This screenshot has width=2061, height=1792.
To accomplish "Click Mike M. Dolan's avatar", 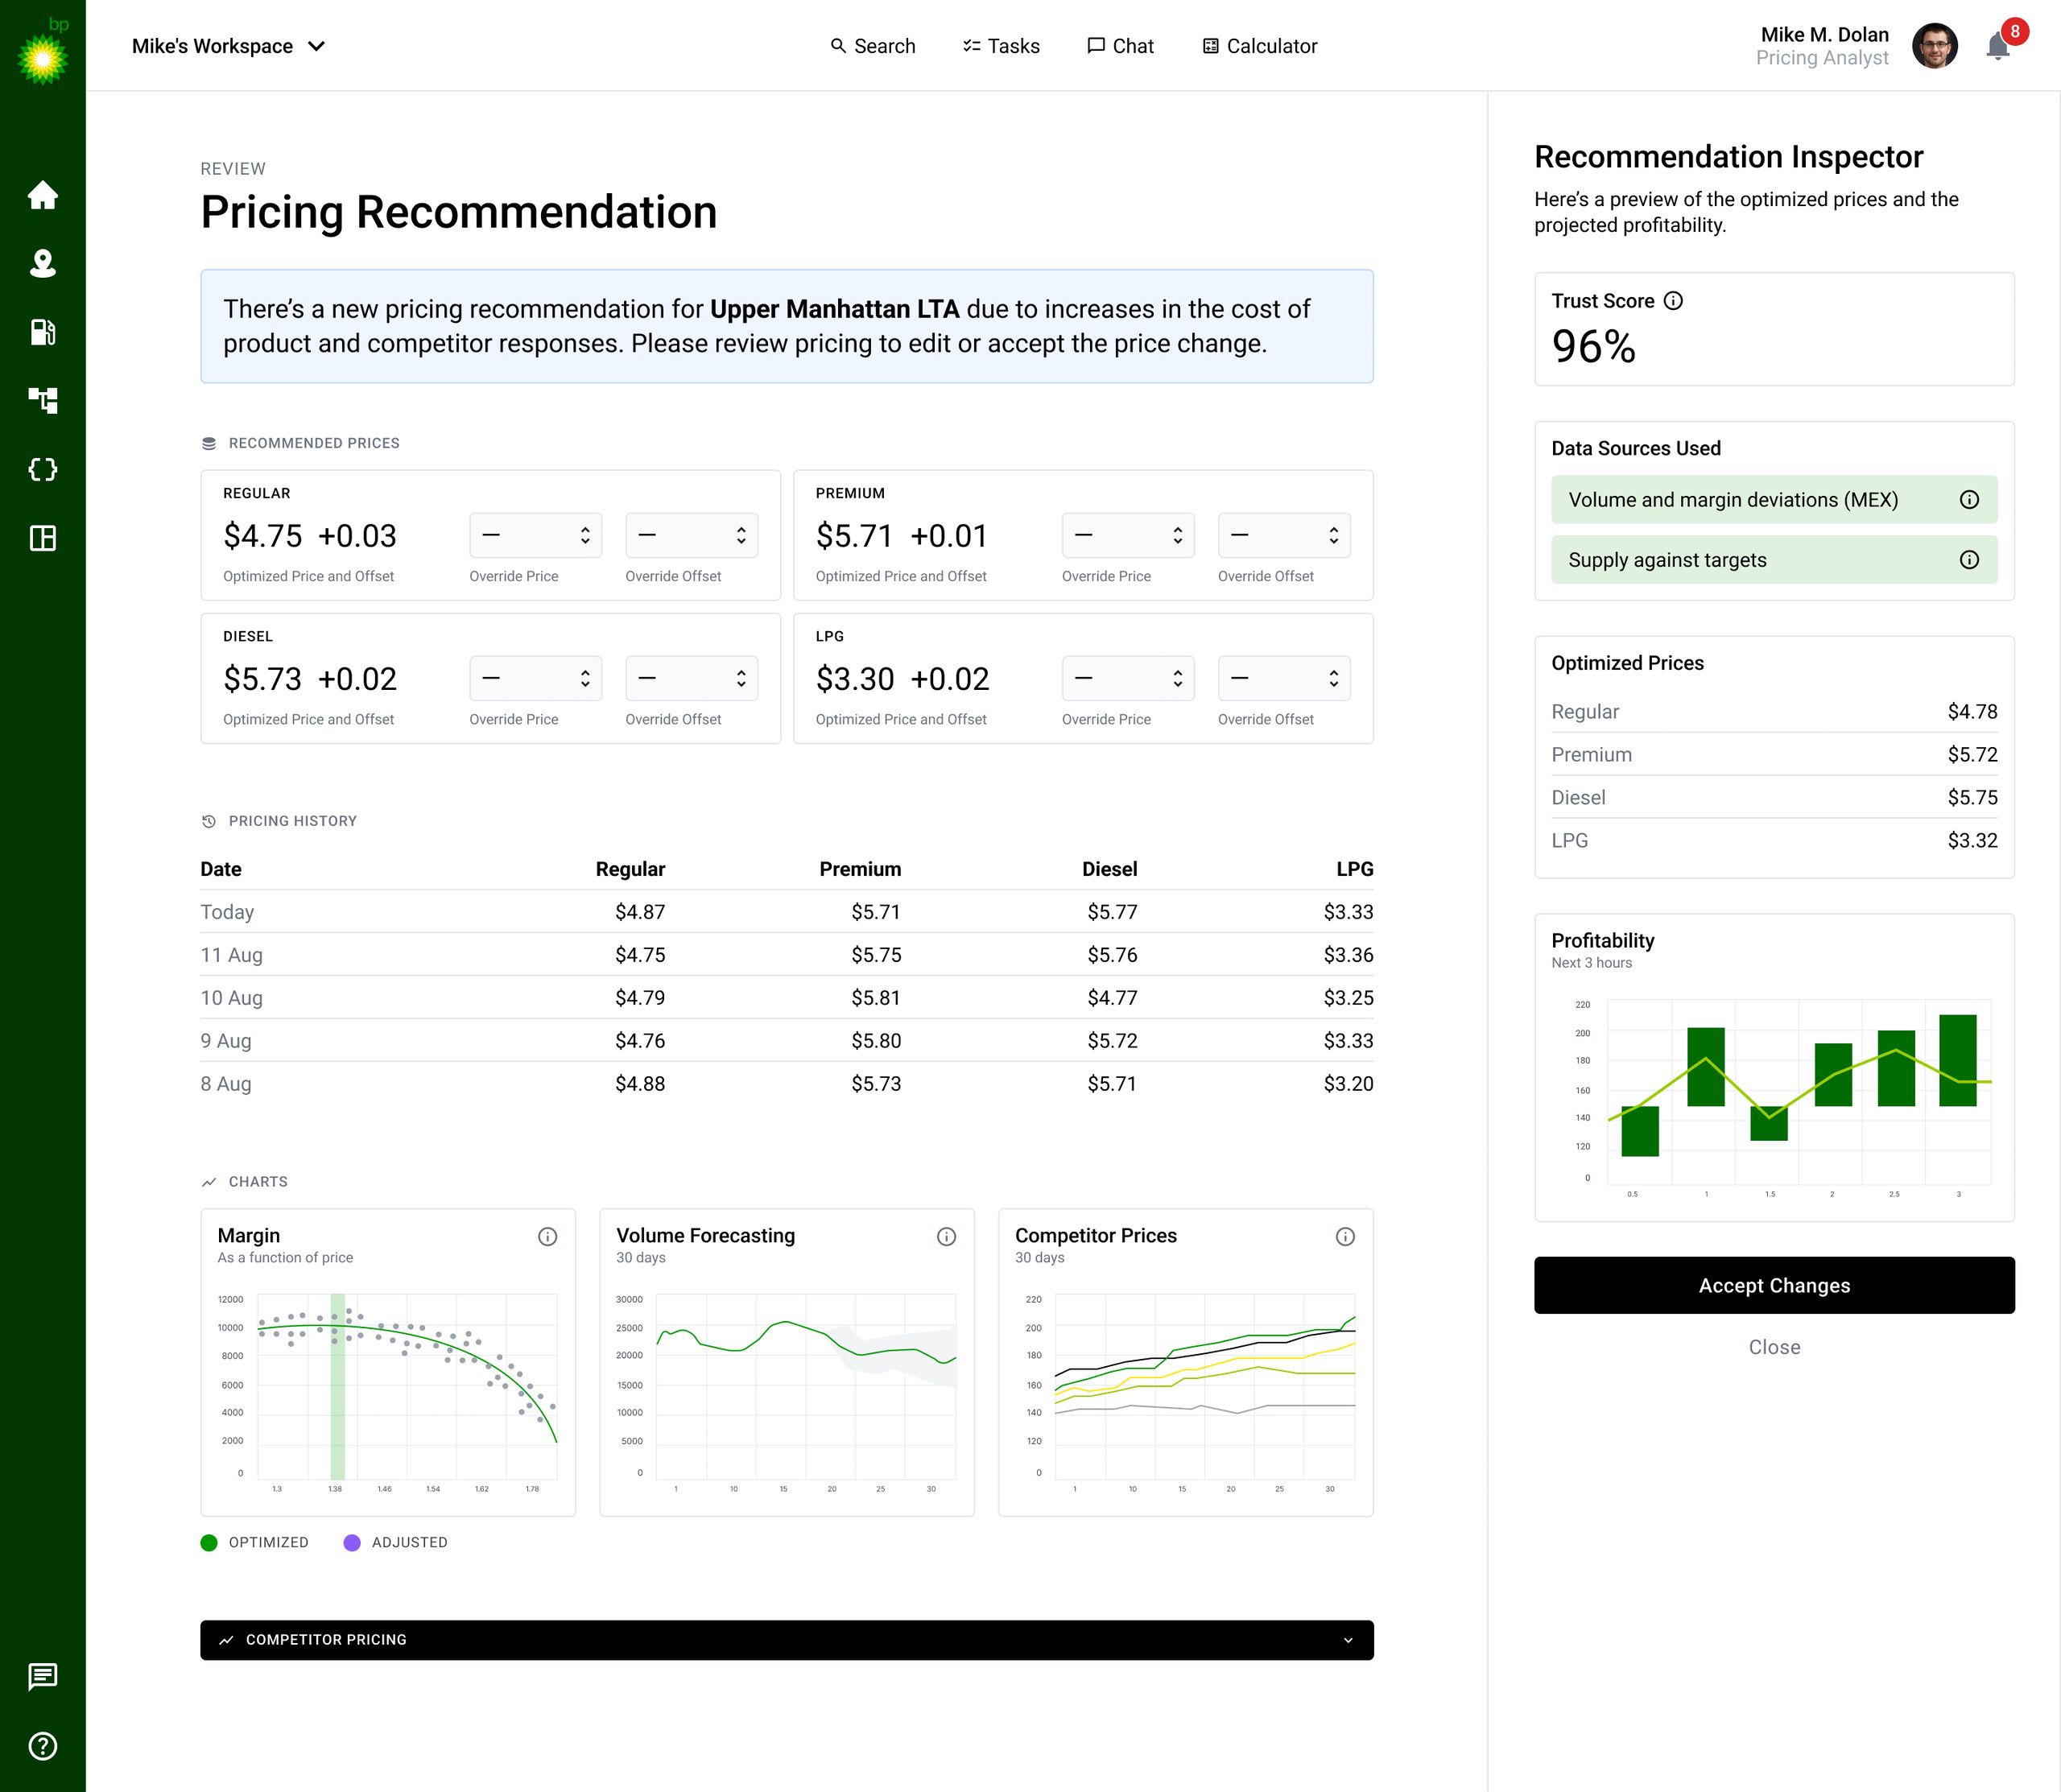I will 1935,46.
